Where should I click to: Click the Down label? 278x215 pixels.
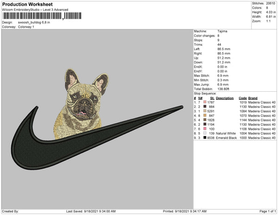coord(198,63)
